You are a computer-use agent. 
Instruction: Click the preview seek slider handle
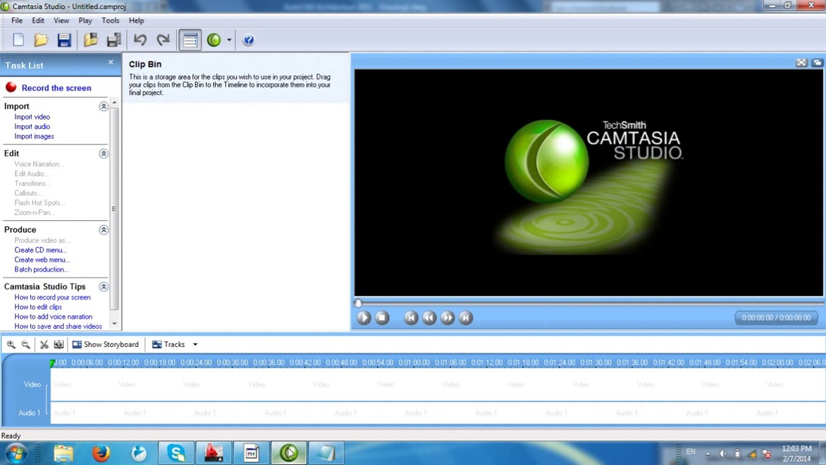(358, 303)
